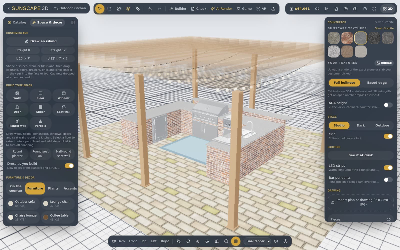
Task: Toggle night mode moon icon
Action: (207, 241)
